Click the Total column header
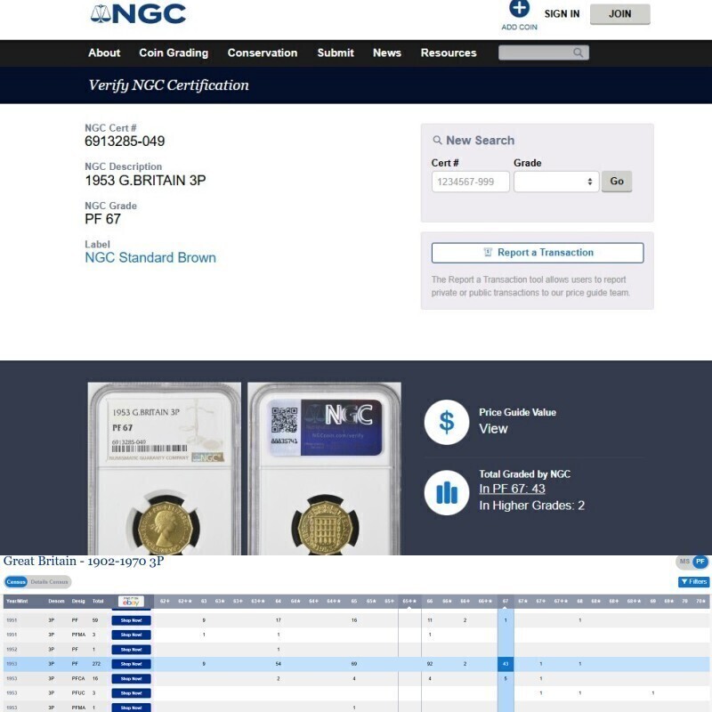 98,602
